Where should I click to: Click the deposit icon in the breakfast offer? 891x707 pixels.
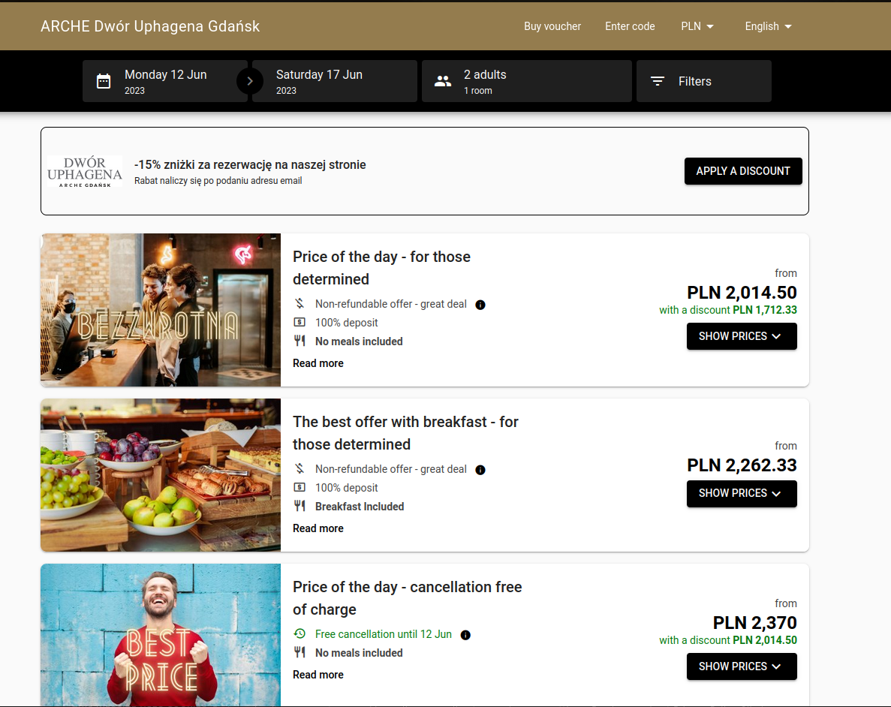300,487
